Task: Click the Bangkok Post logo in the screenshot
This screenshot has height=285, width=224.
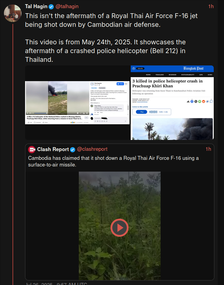Action: point(193,68)
